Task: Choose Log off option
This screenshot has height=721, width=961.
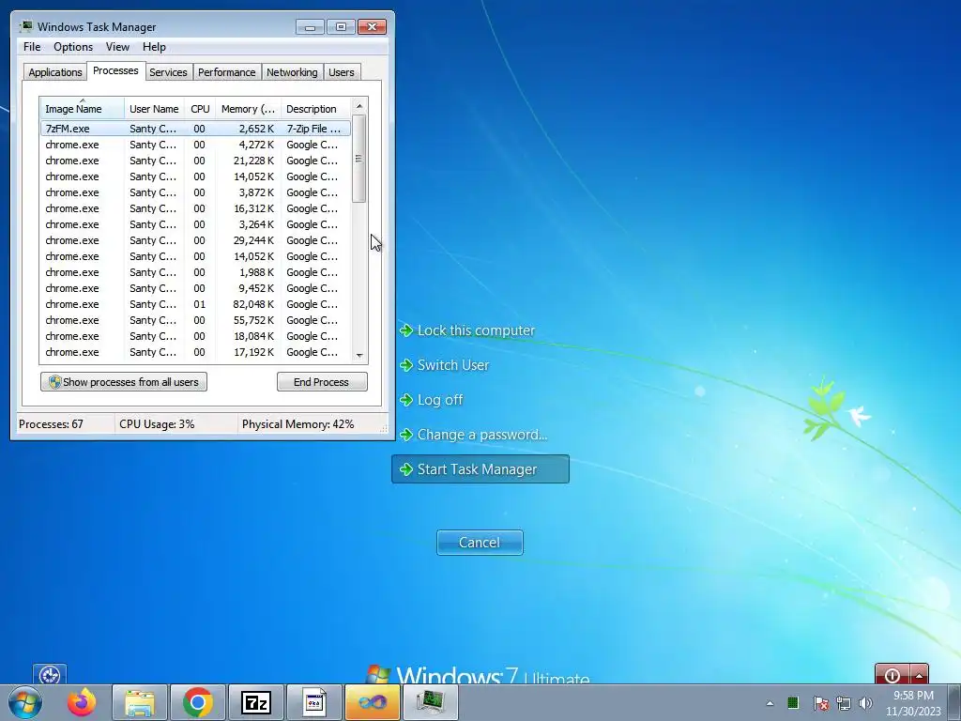Action: [x=431, y=400]
